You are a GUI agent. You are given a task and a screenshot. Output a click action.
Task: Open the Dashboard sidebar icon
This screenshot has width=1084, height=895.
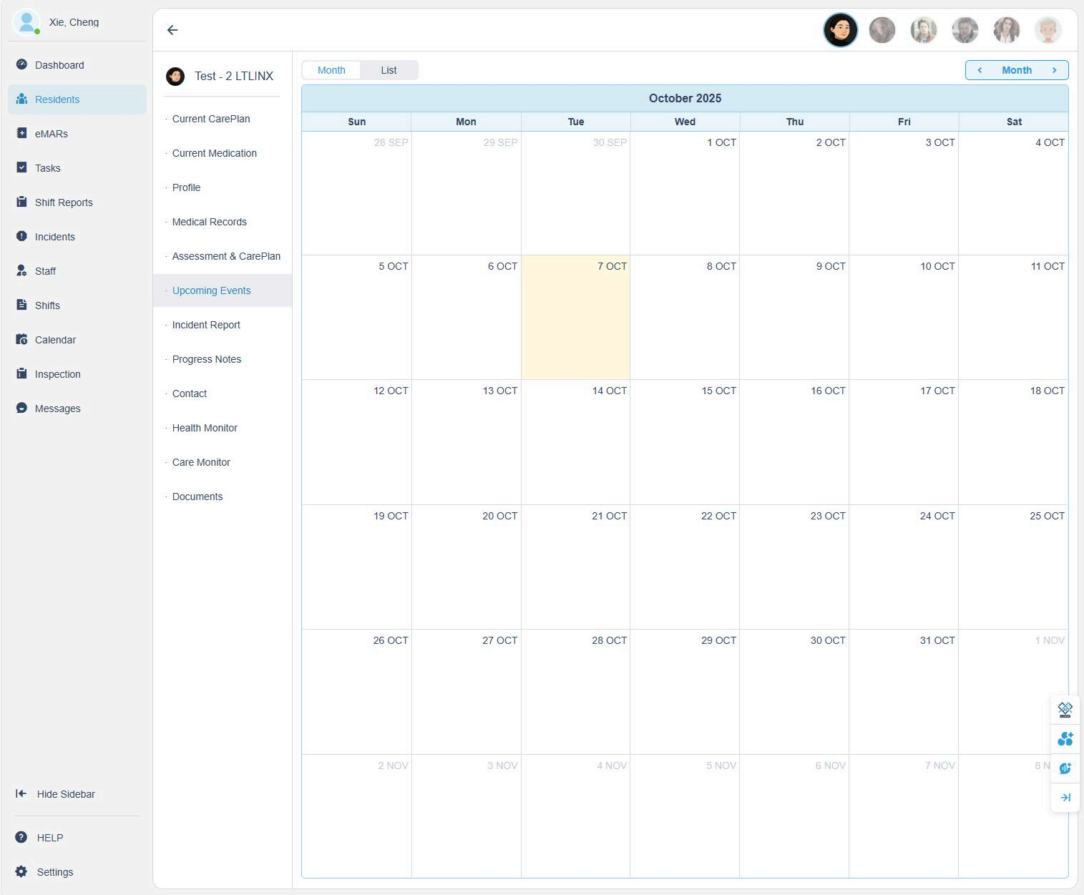(x=21, y=64)
